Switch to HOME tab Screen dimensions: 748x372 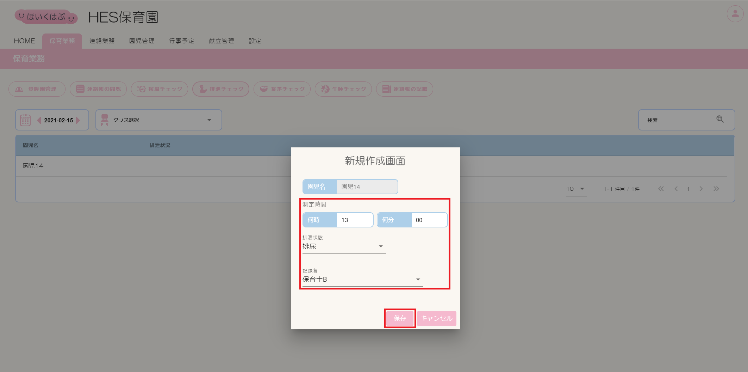point(24,41)
